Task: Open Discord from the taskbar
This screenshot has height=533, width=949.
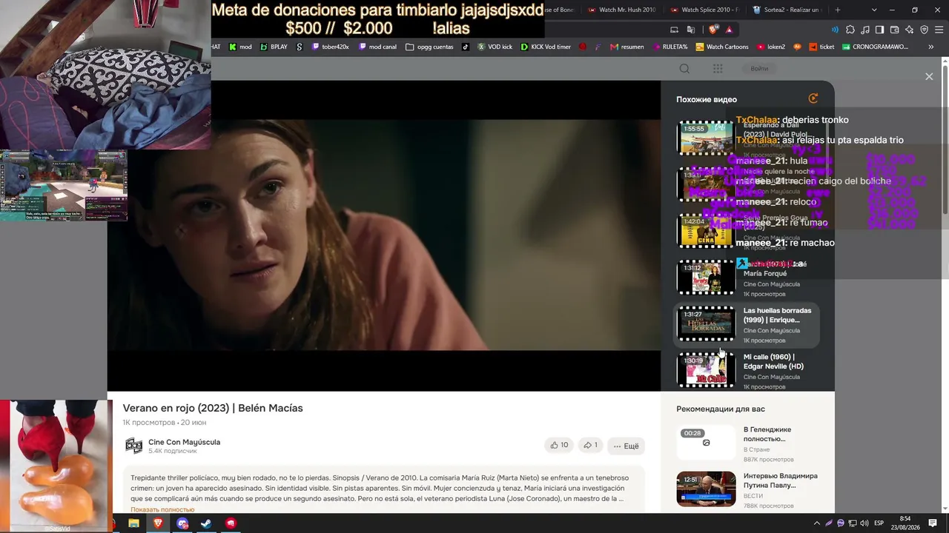Action: (182, 523)
